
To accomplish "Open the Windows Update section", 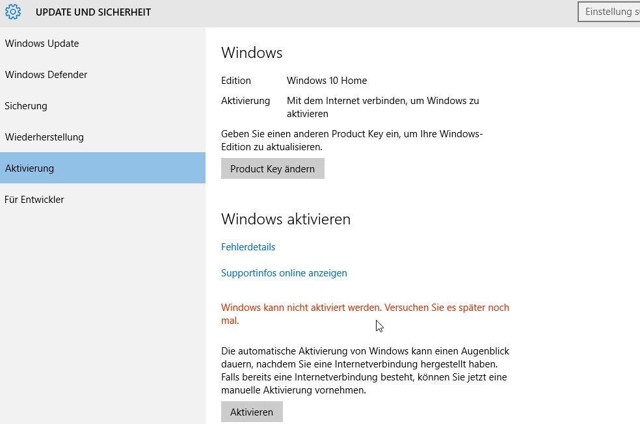I will [42, 44].
